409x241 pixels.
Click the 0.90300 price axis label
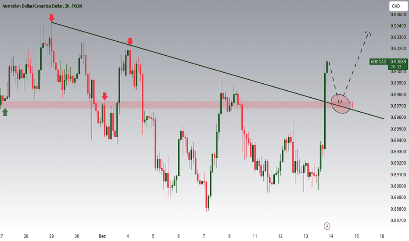[398, 38]
